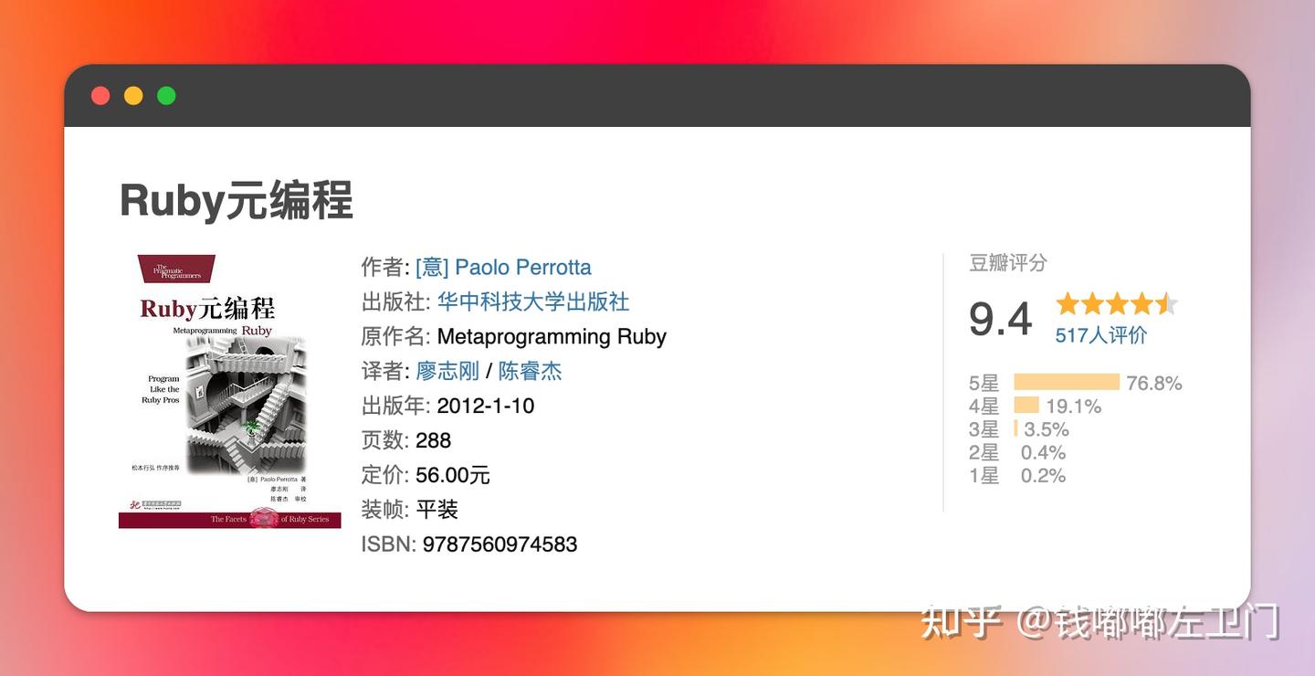Open the 517人评价 reviews link
The height and width of the screenshot is (676, 1315).
1100,334
